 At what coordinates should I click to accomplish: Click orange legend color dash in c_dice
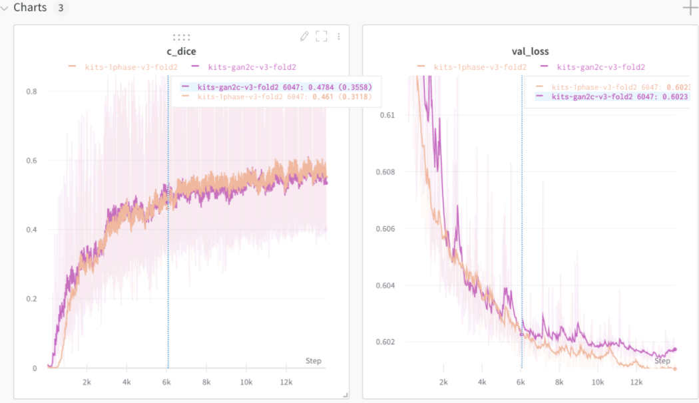(x=72, y=67)
